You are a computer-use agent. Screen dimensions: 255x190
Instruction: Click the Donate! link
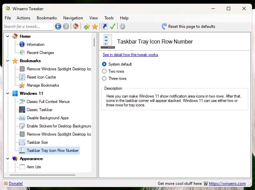16,184
